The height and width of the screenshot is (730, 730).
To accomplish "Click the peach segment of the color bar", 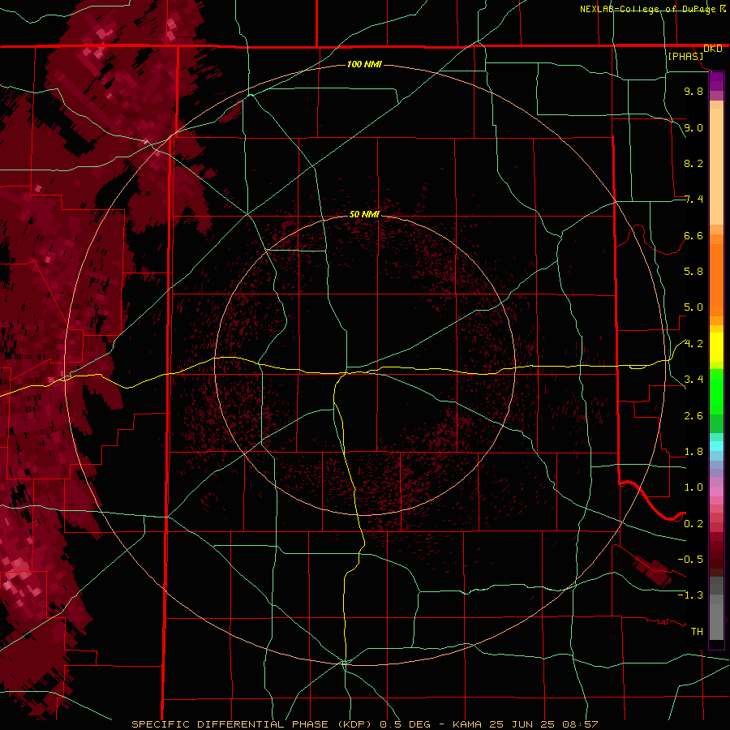I will (716, 163).
